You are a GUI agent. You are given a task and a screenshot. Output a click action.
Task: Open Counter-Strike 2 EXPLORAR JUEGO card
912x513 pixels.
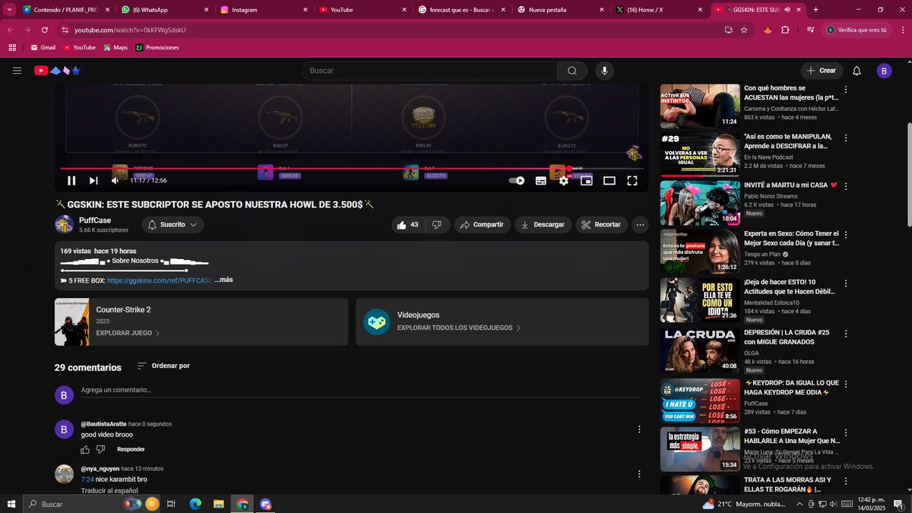tap(201, 321)
